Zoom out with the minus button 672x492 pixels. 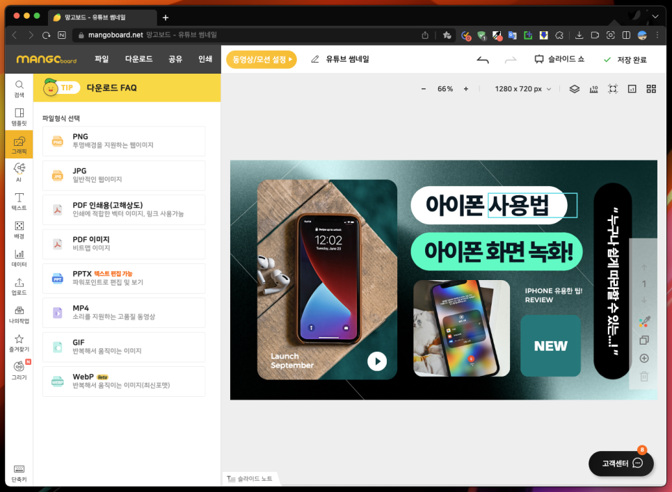[x=424, y=89]
